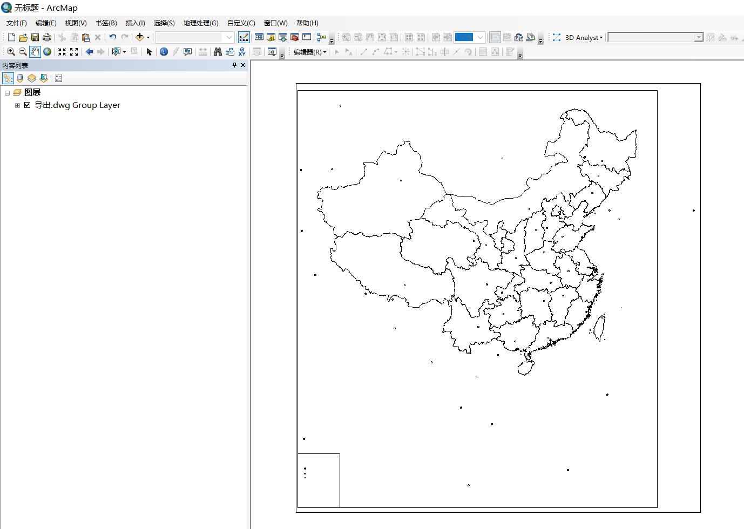Image resolution: width=744 pixels, height=529 pixels.
Task: Expand the 导出.dwg Group Layer
Action: pyautogui.click(x=17, y=105)
